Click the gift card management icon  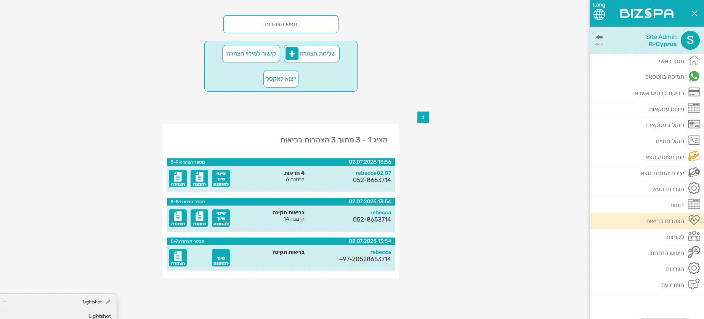pos(694,124)
